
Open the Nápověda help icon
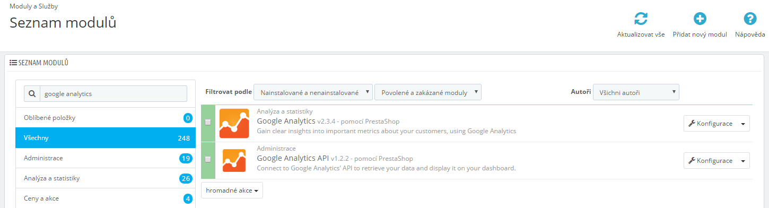click(x=750, y=19)
